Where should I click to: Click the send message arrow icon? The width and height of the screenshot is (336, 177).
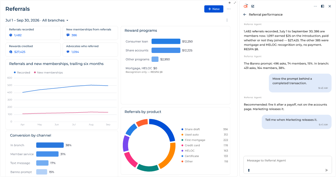[x=327, y=170]
